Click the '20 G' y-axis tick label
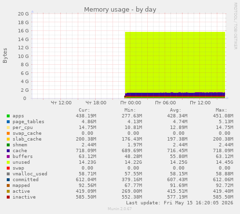 pos(23,14)
